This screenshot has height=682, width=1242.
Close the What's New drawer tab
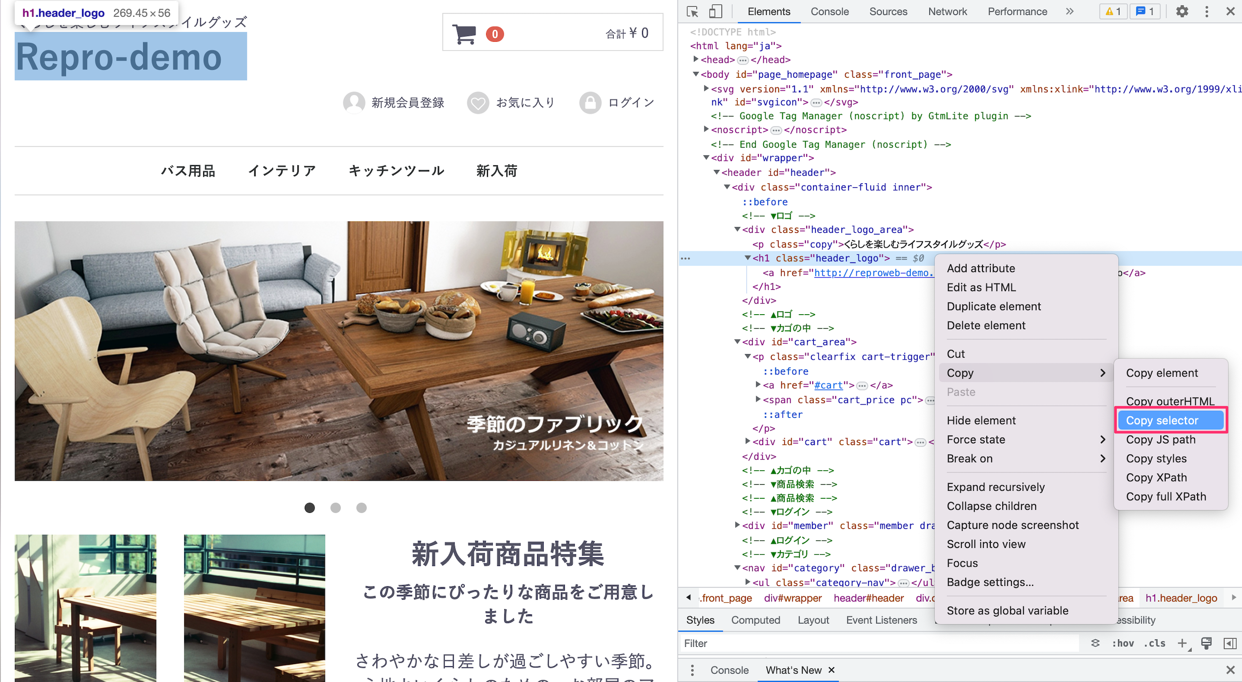pyautogui.click(x=831, y=670)
